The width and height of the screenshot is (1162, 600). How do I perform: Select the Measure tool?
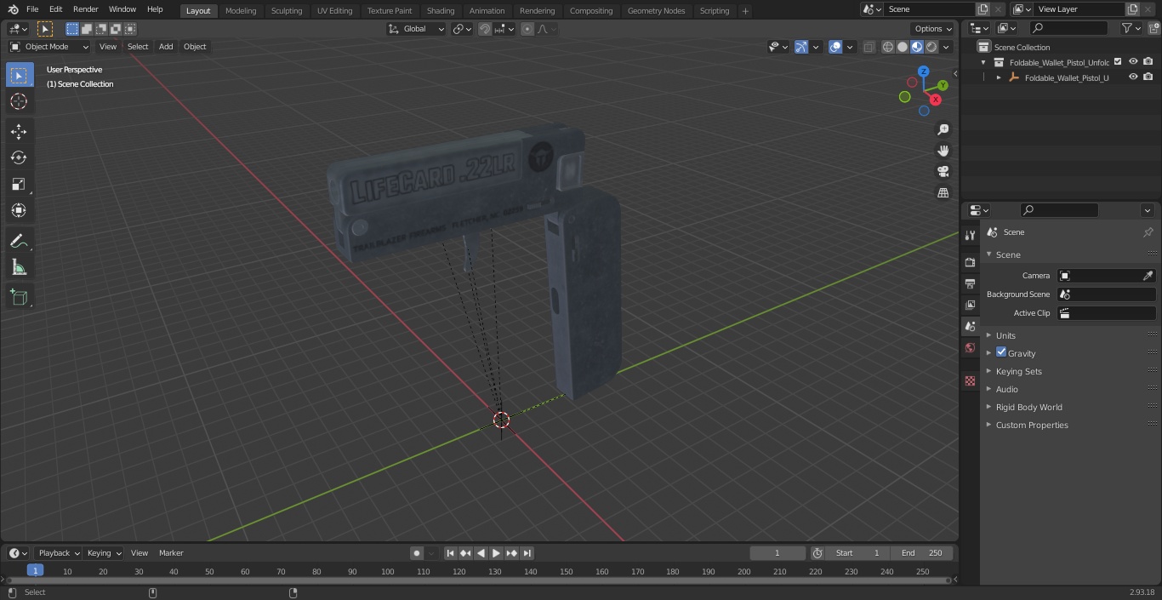click(x=20, y=267)
